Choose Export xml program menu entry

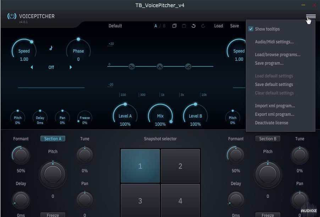point(274,114)
